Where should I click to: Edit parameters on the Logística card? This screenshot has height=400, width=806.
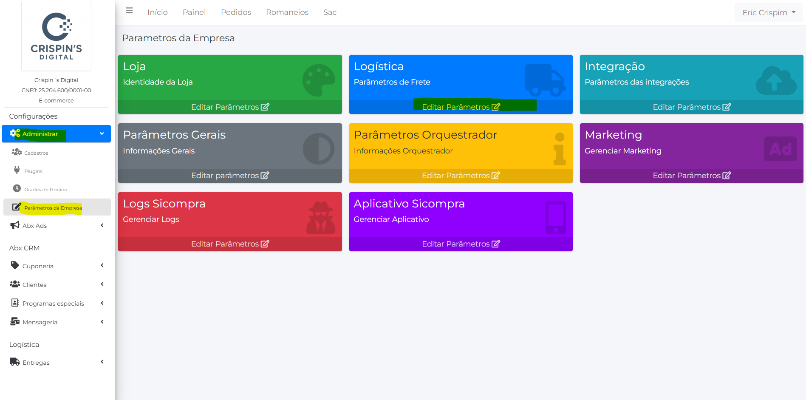coord(461,107)
